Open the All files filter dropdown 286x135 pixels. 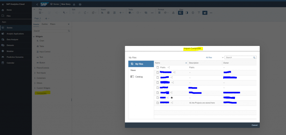click(x=214, y=57)
